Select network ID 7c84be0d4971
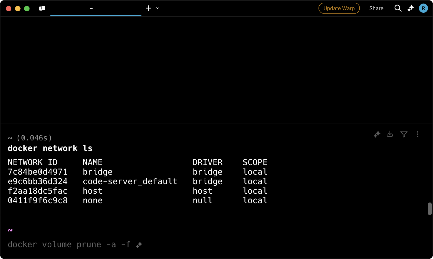 38,172
